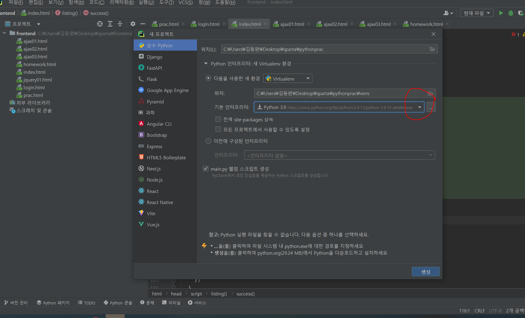Open Python 패키지 tool window
This screenshot has height=318, width=525.
[53, 303]
